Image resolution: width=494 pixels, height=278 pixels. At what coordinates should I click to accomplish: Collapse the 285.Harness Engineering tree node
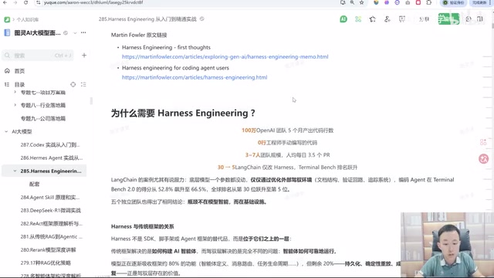[x=15, y=171]
